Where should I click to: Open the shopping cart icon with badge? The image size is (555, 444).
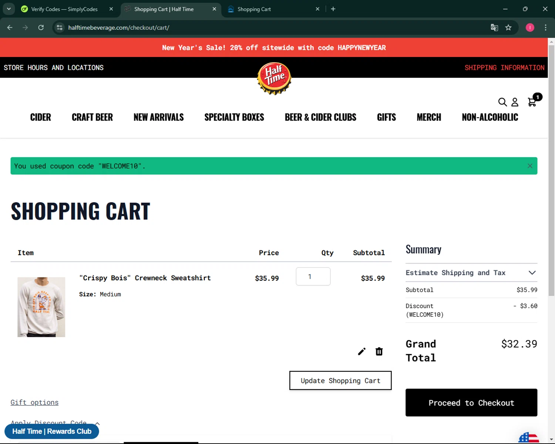coord(534,100)
